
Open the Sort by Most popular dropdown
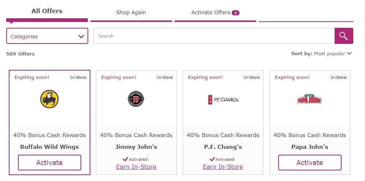(321, 53)
